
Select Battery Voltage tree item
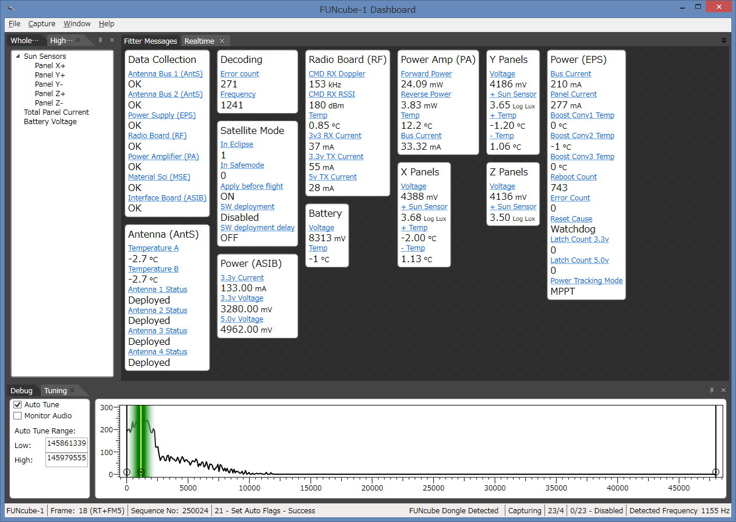pos(50,122)
